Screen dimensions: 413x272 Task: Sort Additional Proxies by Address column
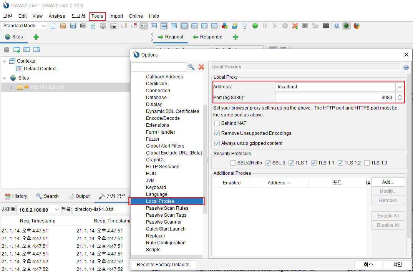click(279, 183)
